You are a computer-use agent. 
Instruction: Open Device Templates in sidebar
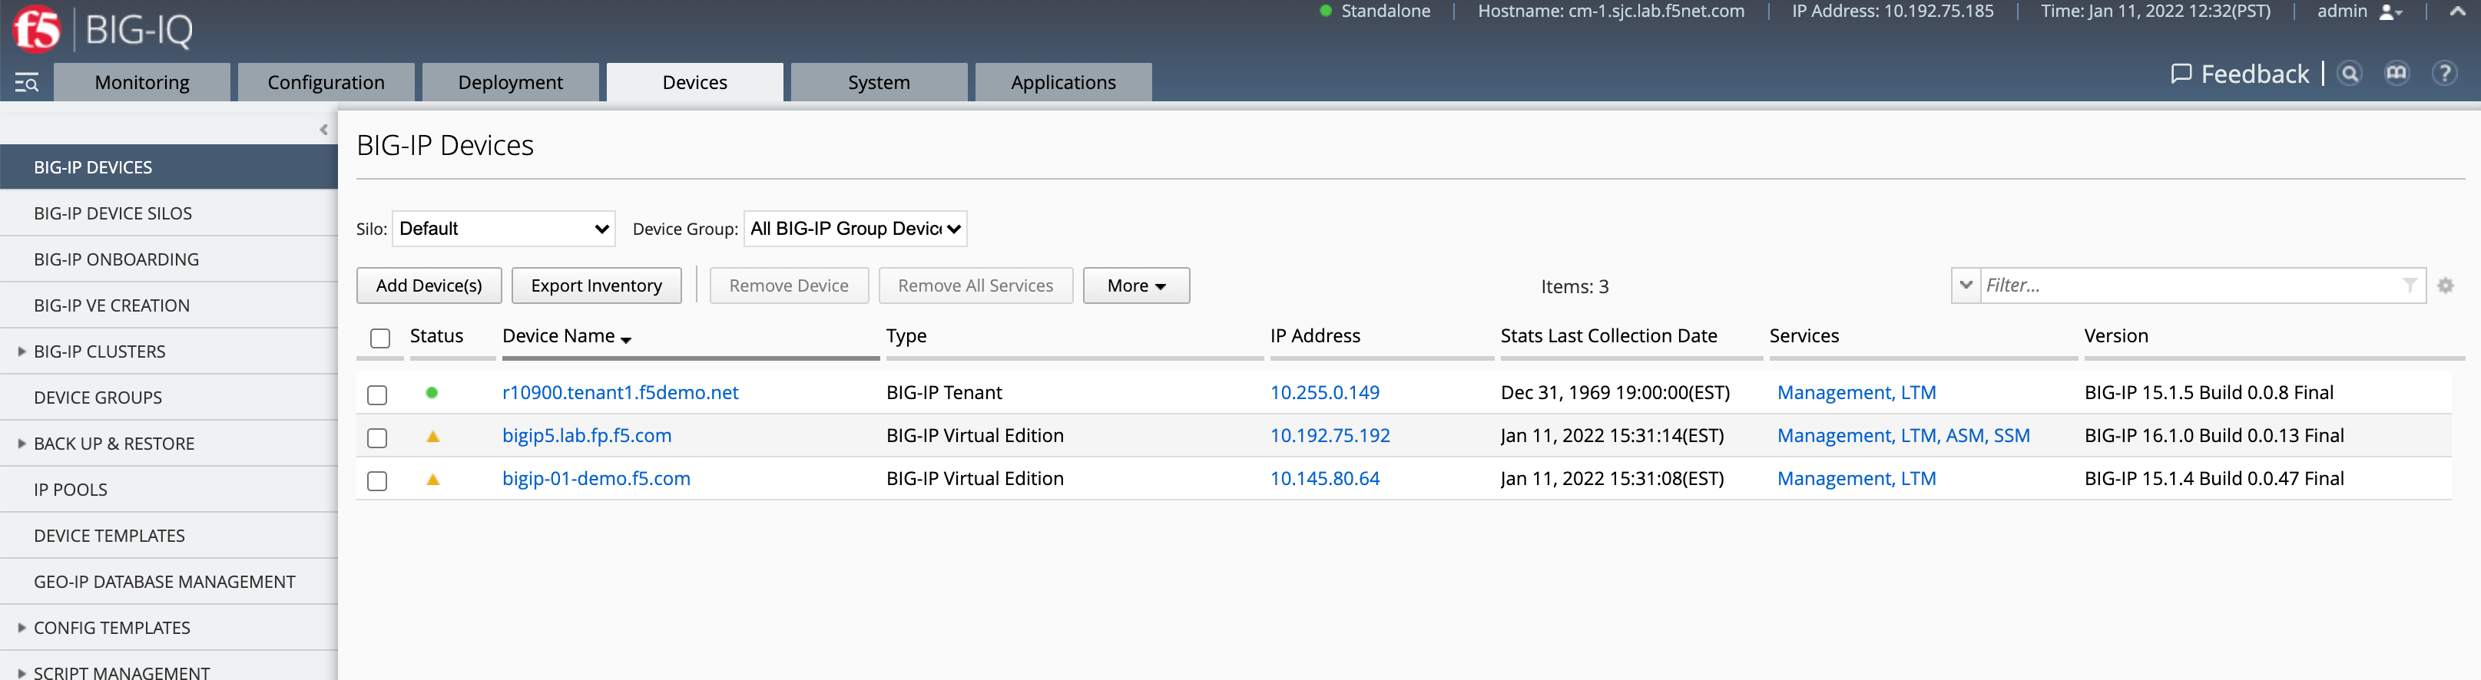tap(168, 536)
